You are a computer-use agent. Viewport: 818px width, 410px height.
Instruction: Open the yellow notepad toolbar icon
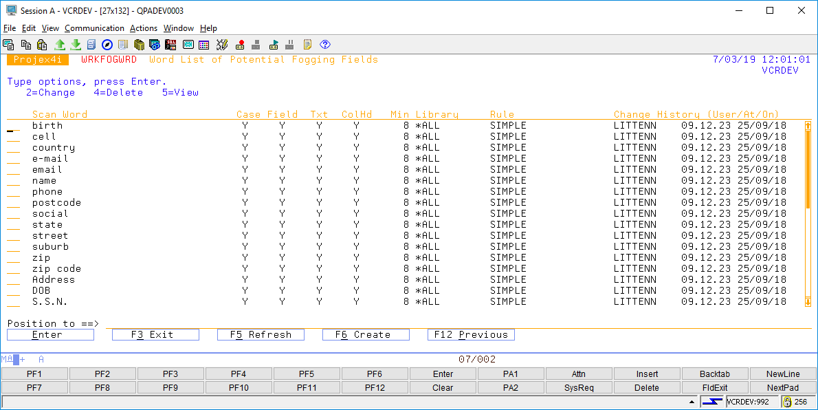point(308,45)
